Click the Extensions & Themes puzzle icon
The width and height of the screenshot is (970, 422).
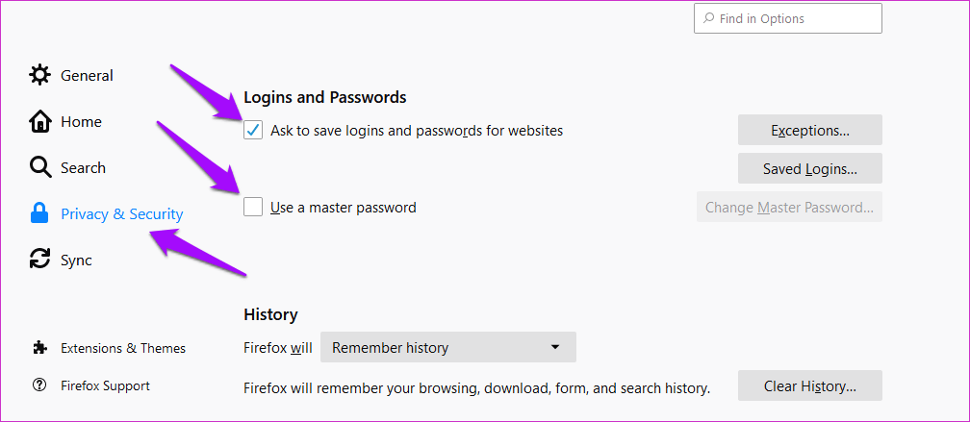pos(39,348)
